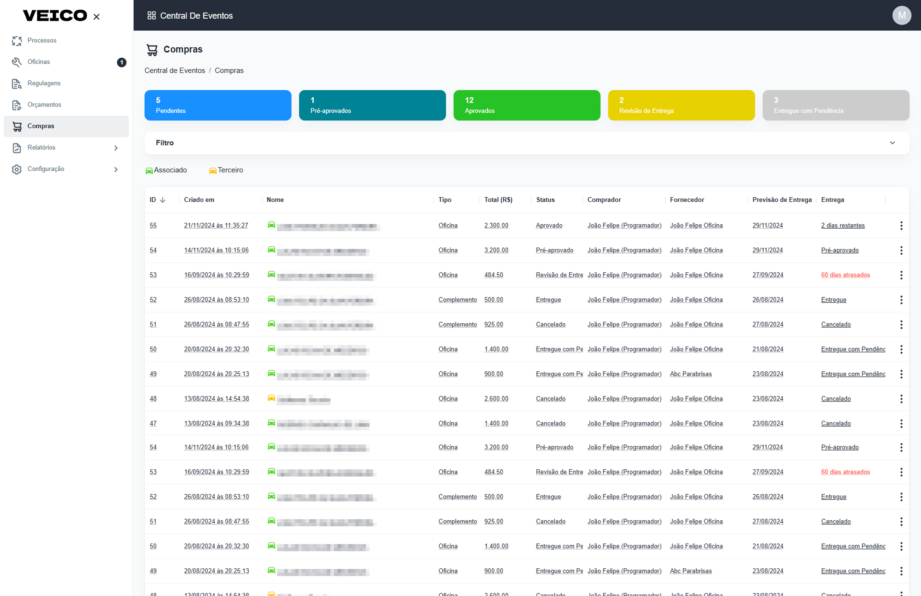The image size is (921, 596).
Task: Click the Regulagens document icon
Action: 17,84
